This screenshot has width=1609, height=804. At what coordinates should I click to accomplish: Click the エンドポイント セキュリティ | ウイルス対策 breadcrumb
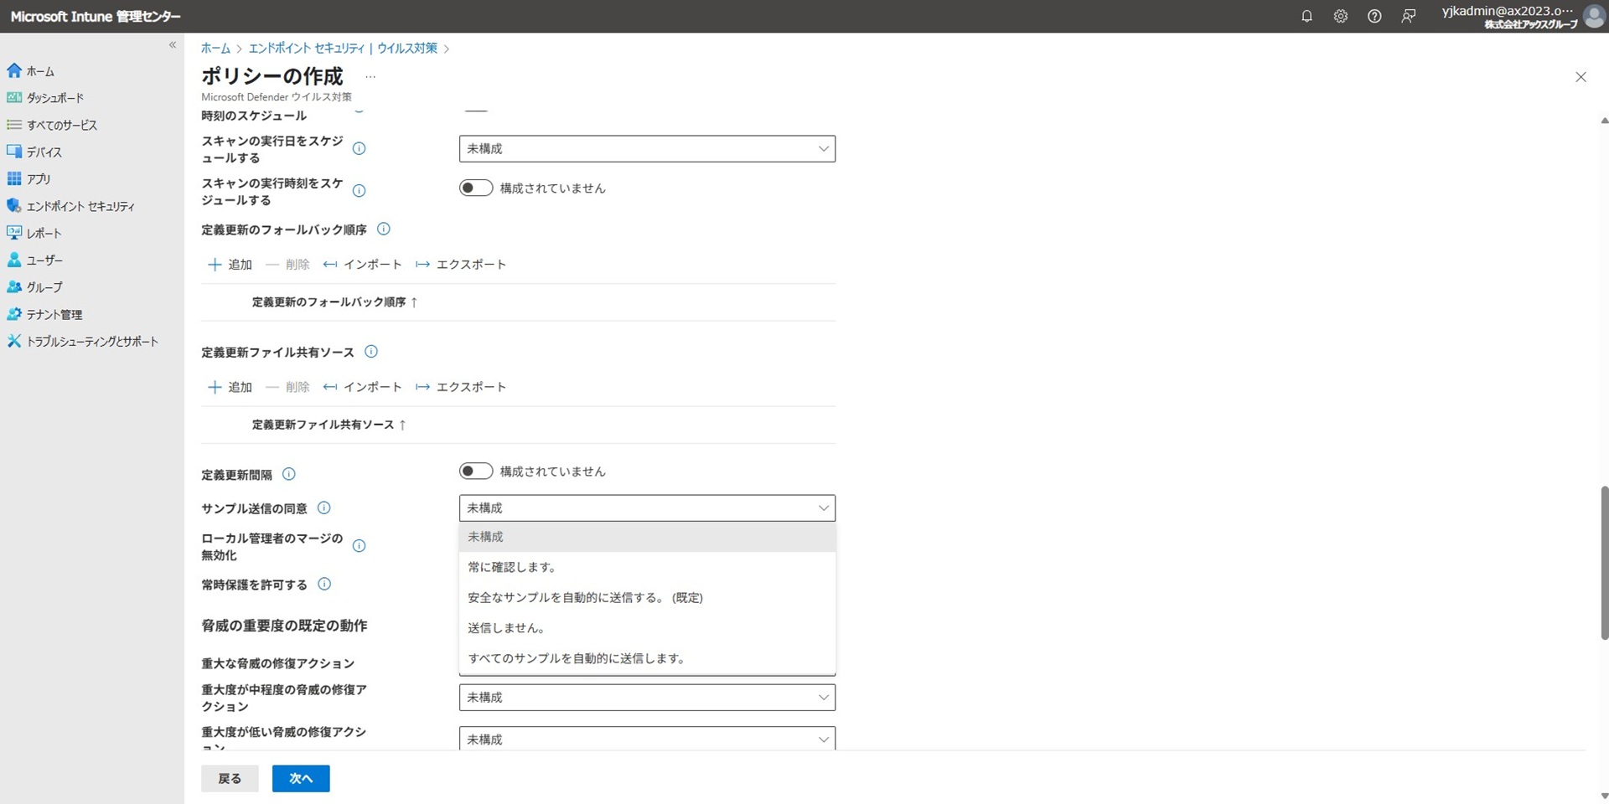pos(343,49)
